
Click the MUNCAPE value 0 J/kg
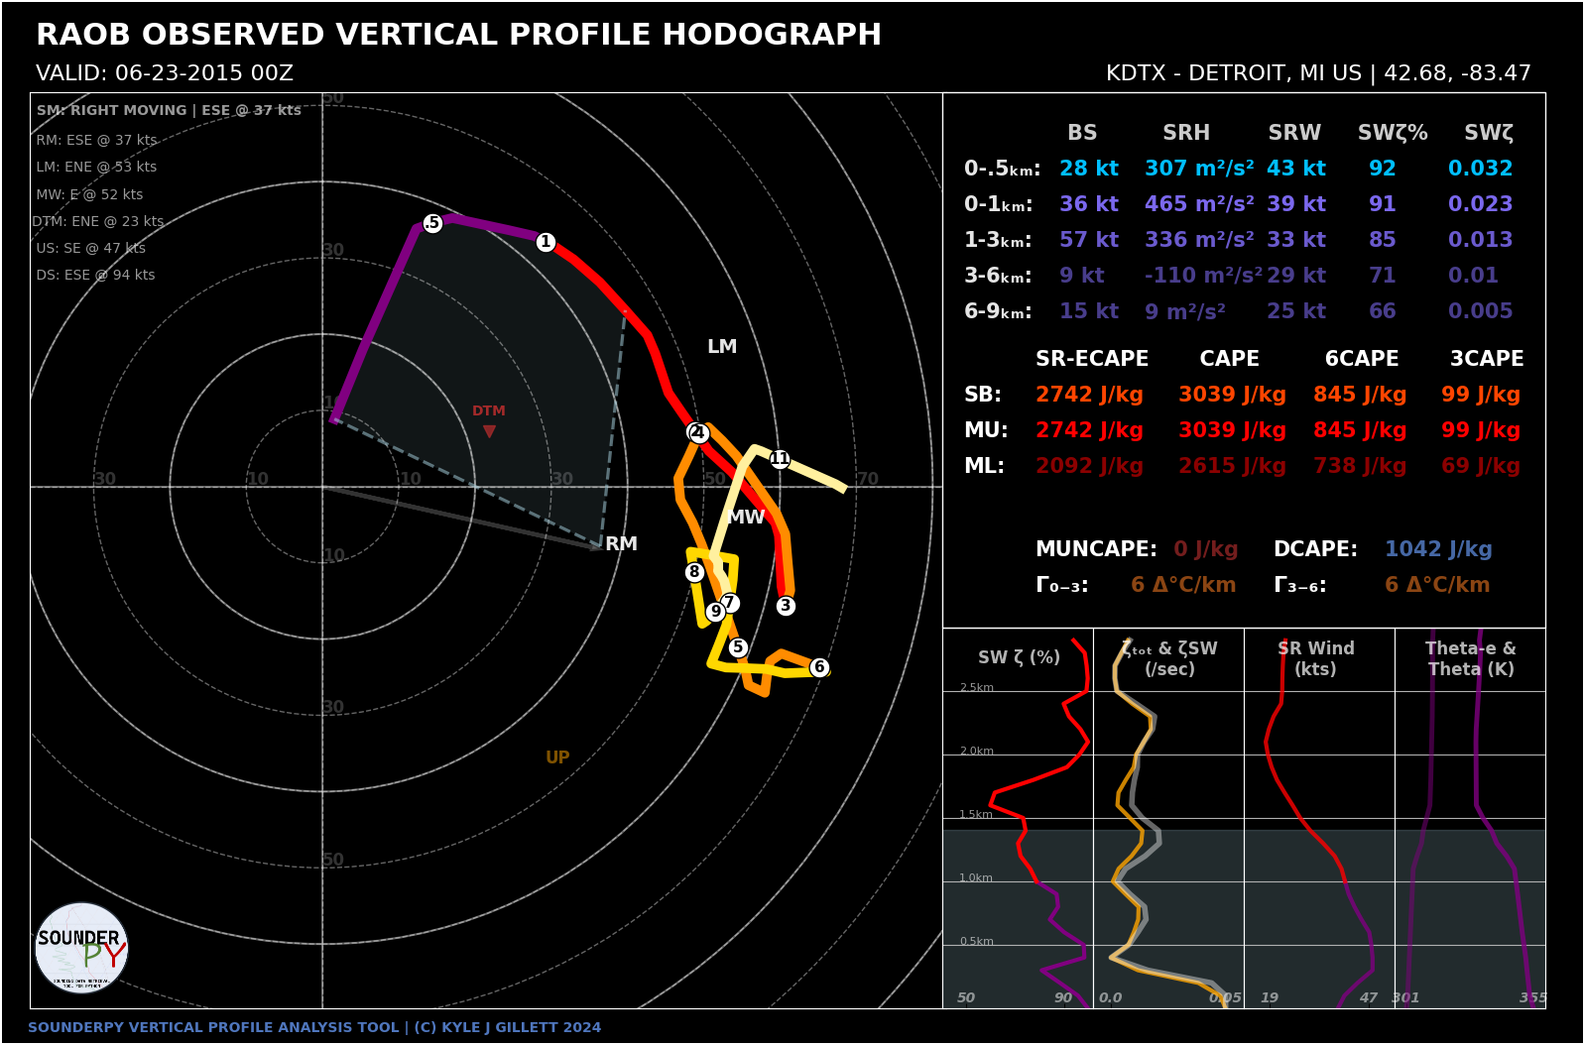coord(1206,549)
